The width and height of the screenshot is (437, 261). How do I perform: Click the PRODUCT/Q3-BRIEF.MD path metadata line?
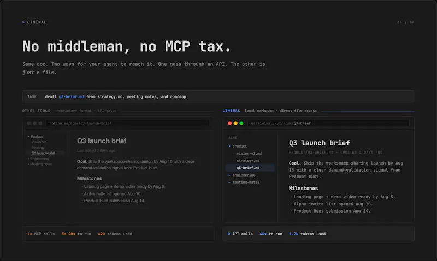click(x=335, y=153)
